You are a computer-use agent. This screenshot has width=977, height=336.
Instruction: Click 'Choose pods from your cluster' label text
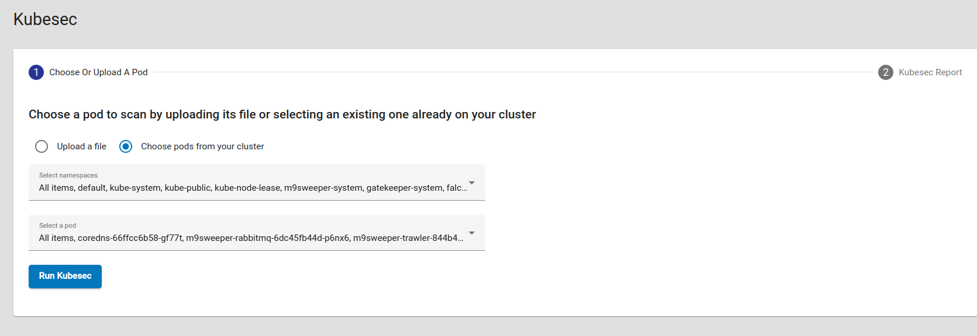tap(202, 146)
